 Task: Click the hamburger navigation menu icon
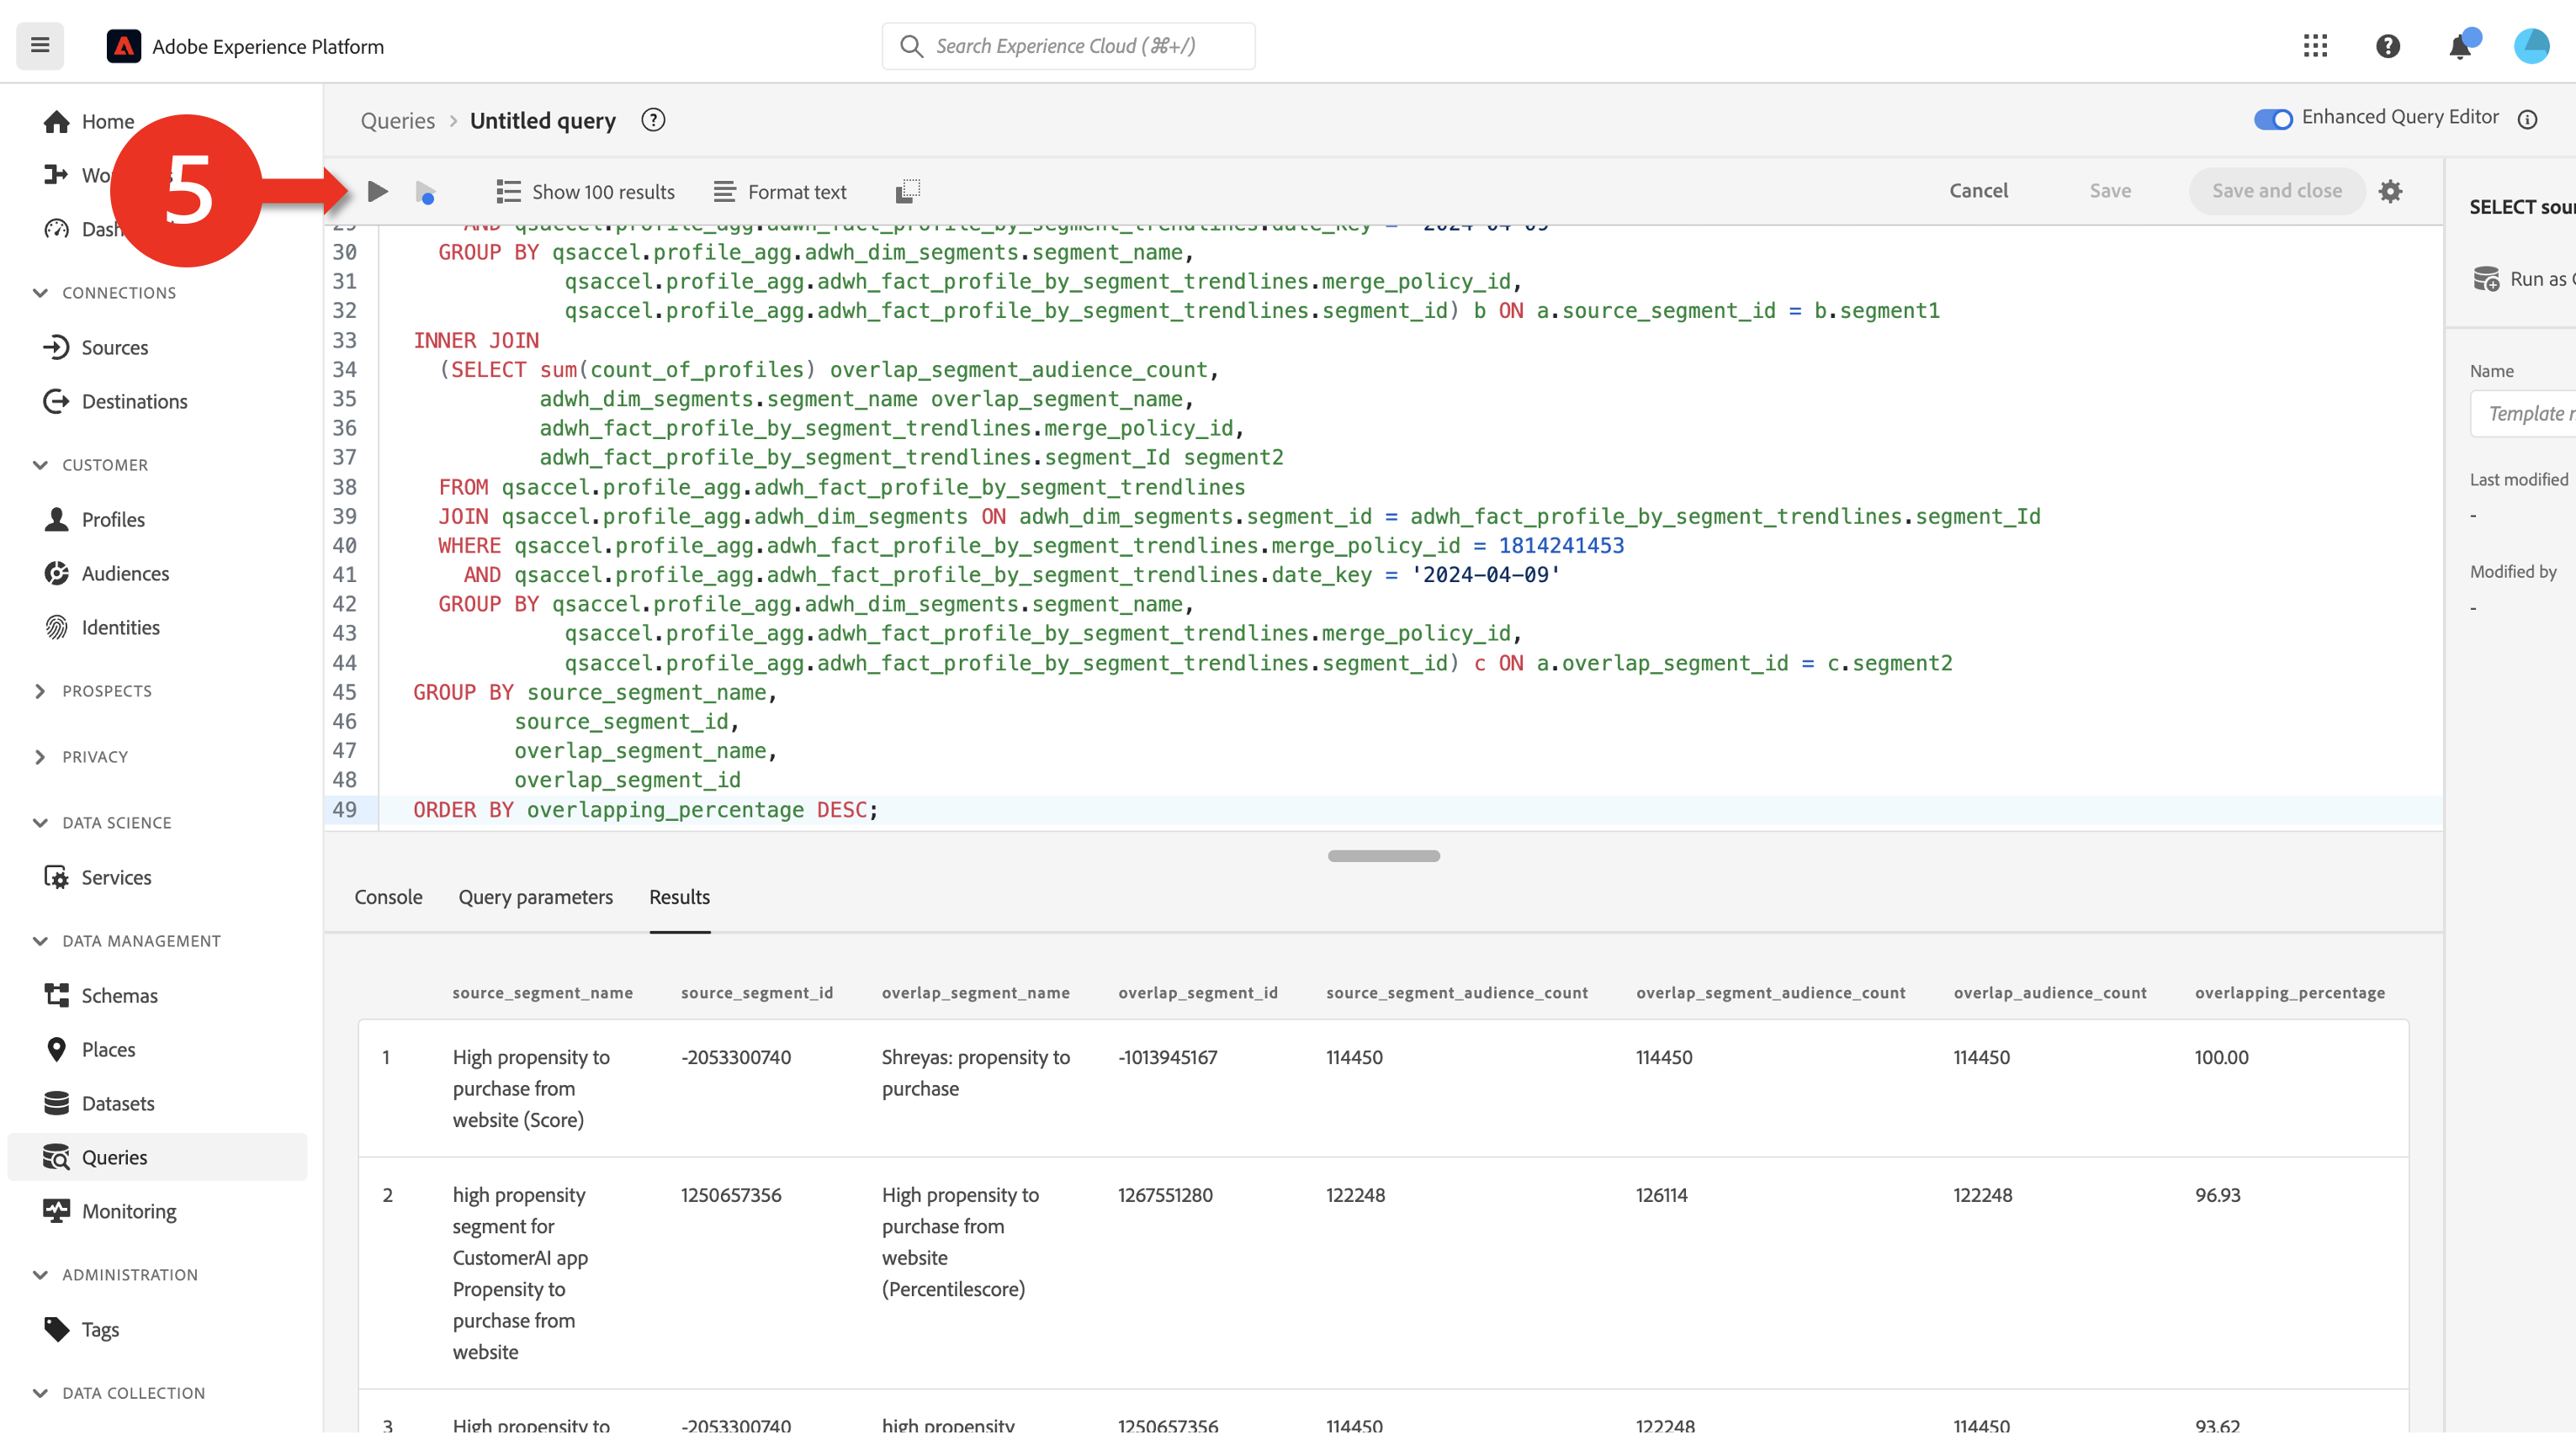tap(40, 46)
